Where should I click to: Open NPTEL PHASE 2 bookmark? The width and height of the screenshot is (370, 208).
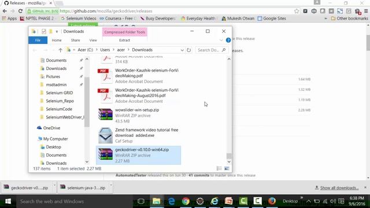point(37,18)
